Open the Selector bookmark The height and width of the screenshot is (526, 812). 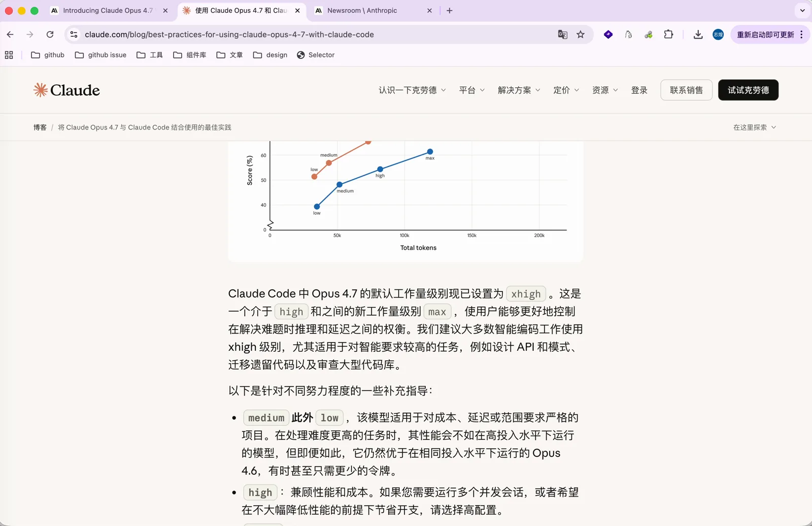pos(316,55)
